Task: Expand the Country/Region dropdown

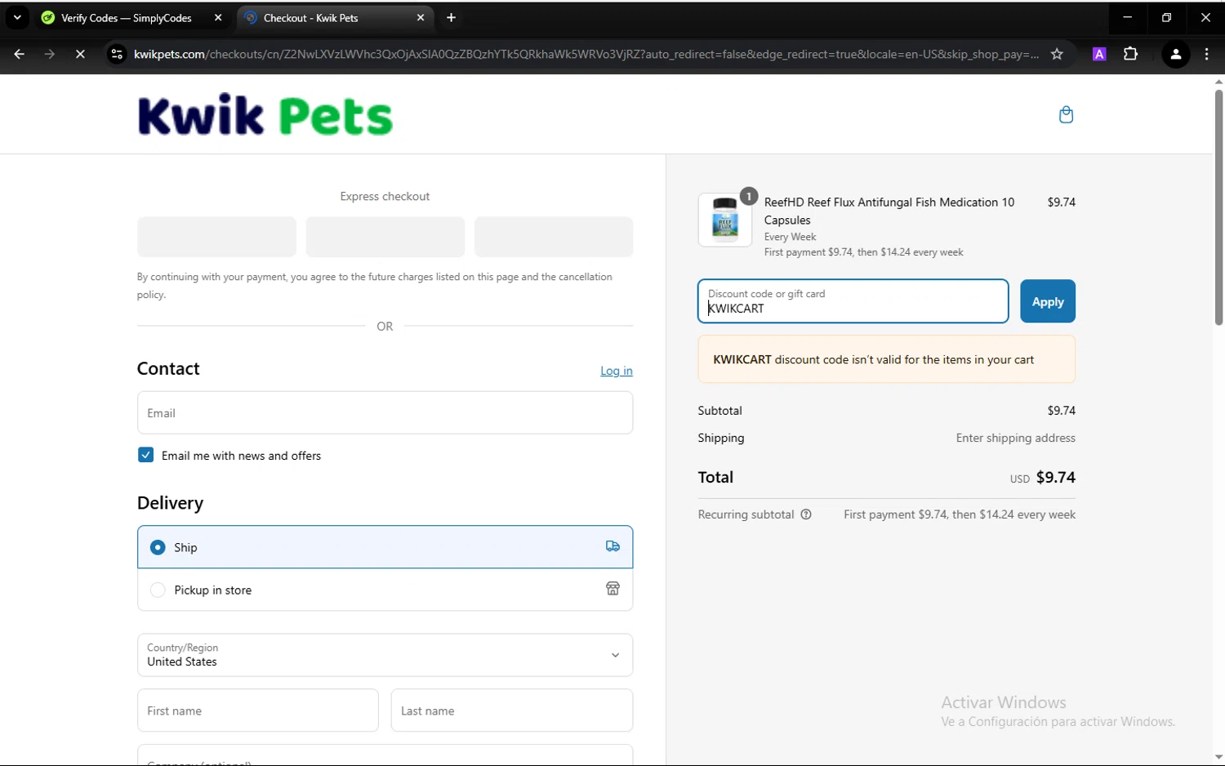Action: (x=385, y=655)
